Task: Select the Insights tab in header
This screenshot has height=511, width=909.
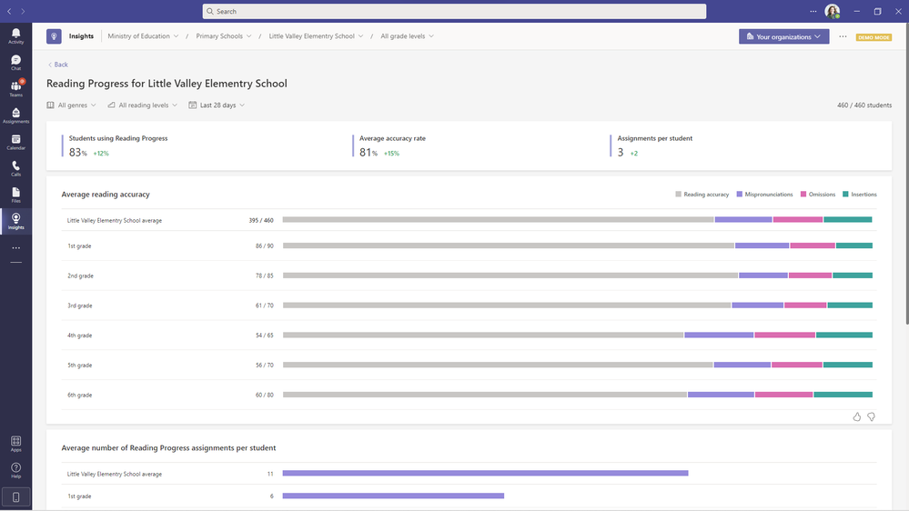Action: point(81,36)
